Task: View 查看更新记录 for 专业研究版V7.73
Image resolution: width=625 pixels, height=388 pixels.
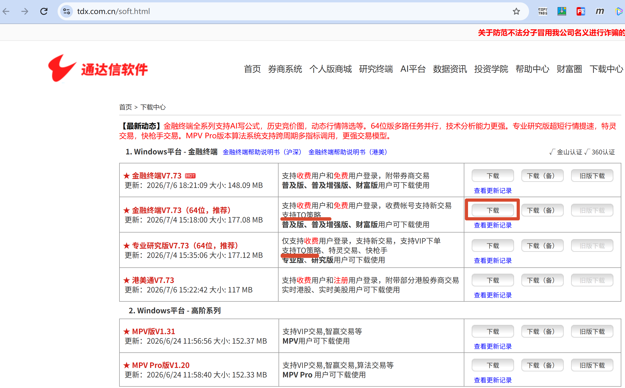Action: [493, 261]
